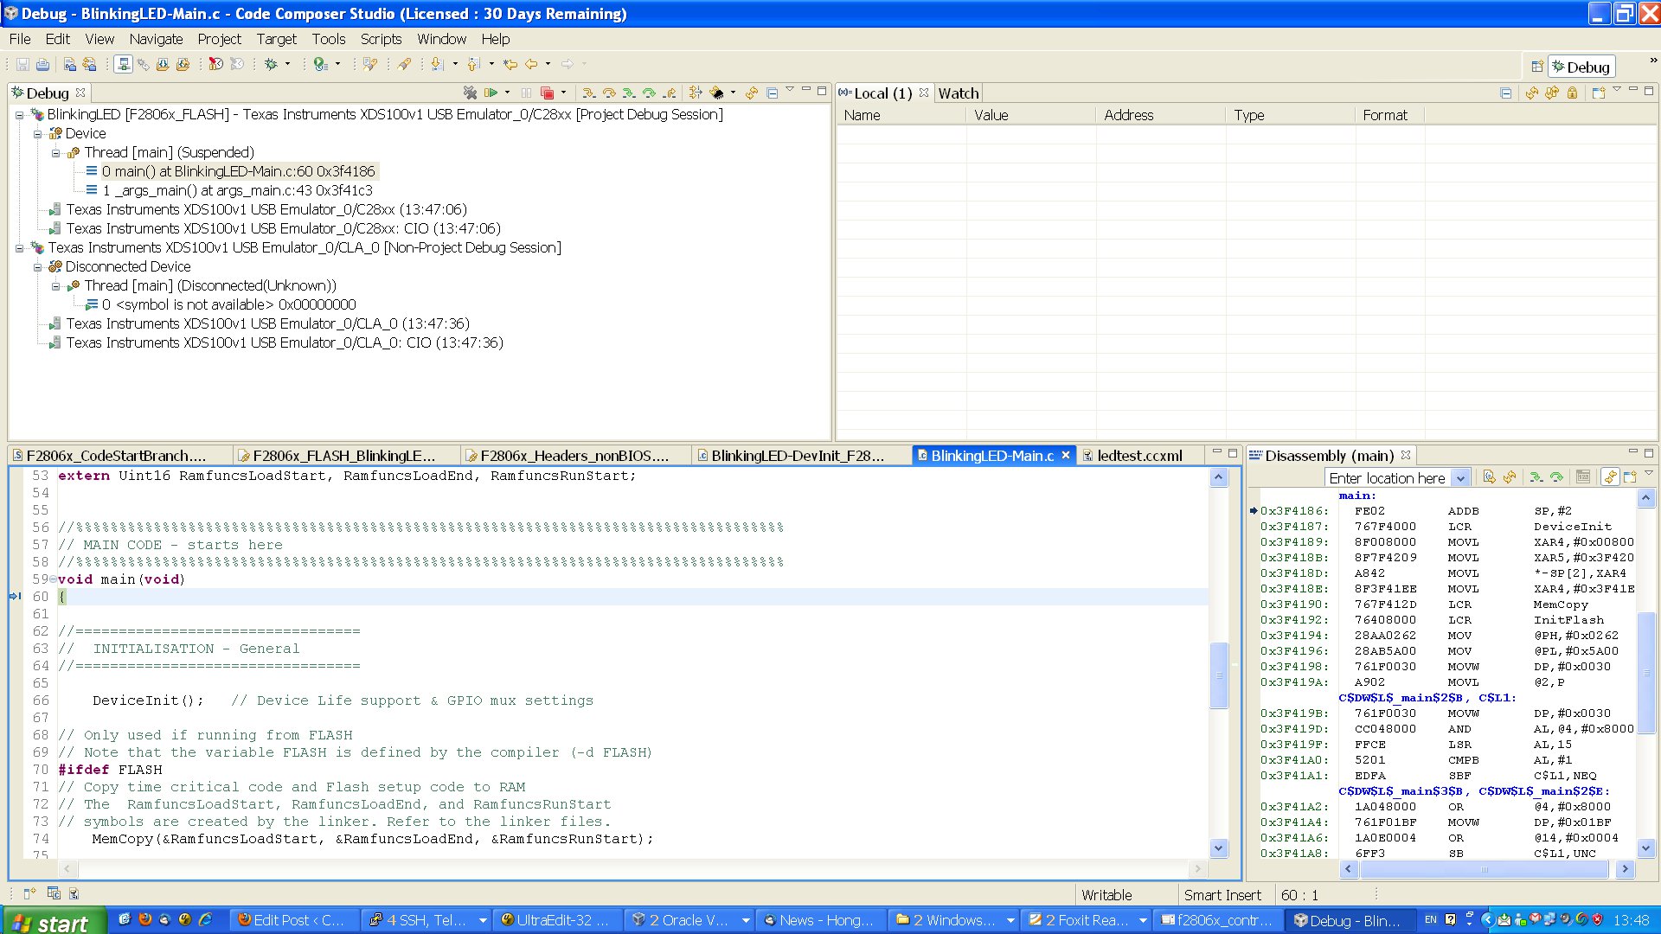1661x934 pixels.
Task: Click the Open Perspective icon
Action: [1536, 67]
